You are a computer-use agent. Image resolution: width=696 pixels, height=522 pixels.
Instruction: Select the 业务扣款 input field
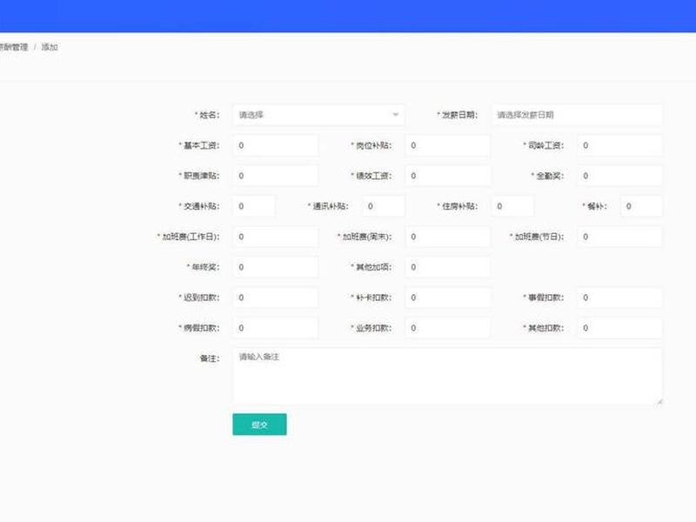[447, 328]
